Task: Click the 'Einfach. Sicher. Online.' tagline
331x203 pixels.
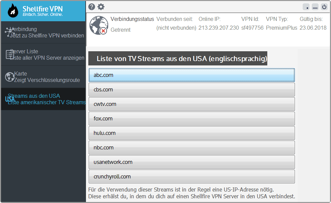Action: click(x=43, y=14)
